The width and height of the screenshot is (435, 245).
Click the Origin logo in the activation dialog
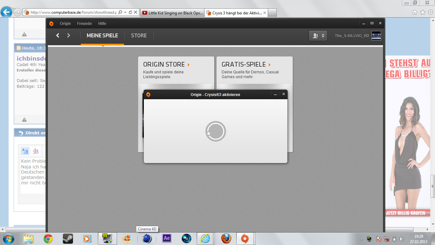[148, 94]
